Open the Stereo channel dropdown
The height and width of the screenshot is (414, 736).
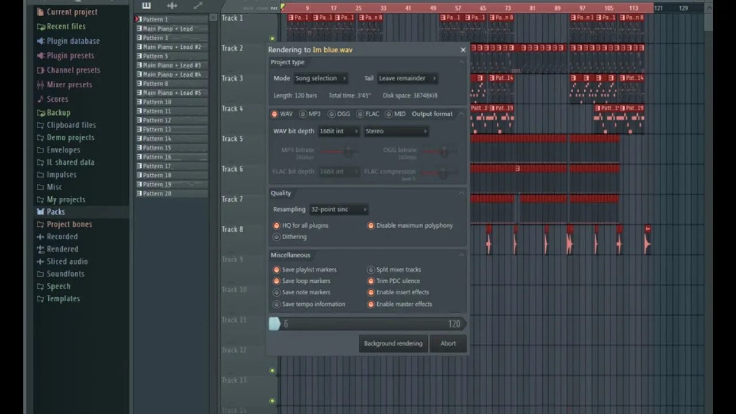396,131
